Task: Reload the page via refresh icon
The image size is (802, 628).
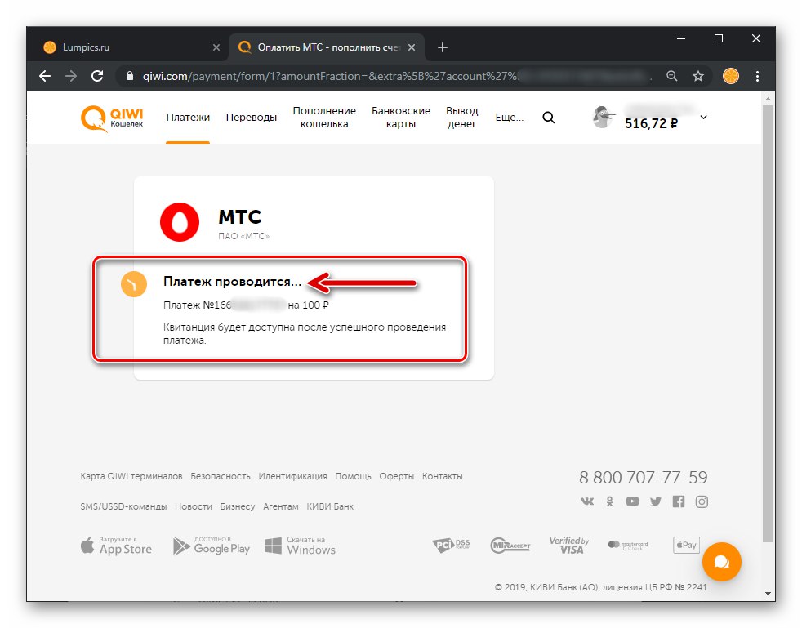Action: tap(98, 76)
